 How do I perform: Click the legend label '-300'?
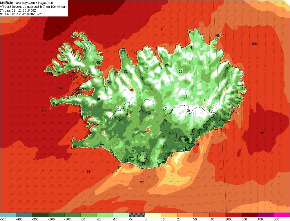(x=35, y=219)
